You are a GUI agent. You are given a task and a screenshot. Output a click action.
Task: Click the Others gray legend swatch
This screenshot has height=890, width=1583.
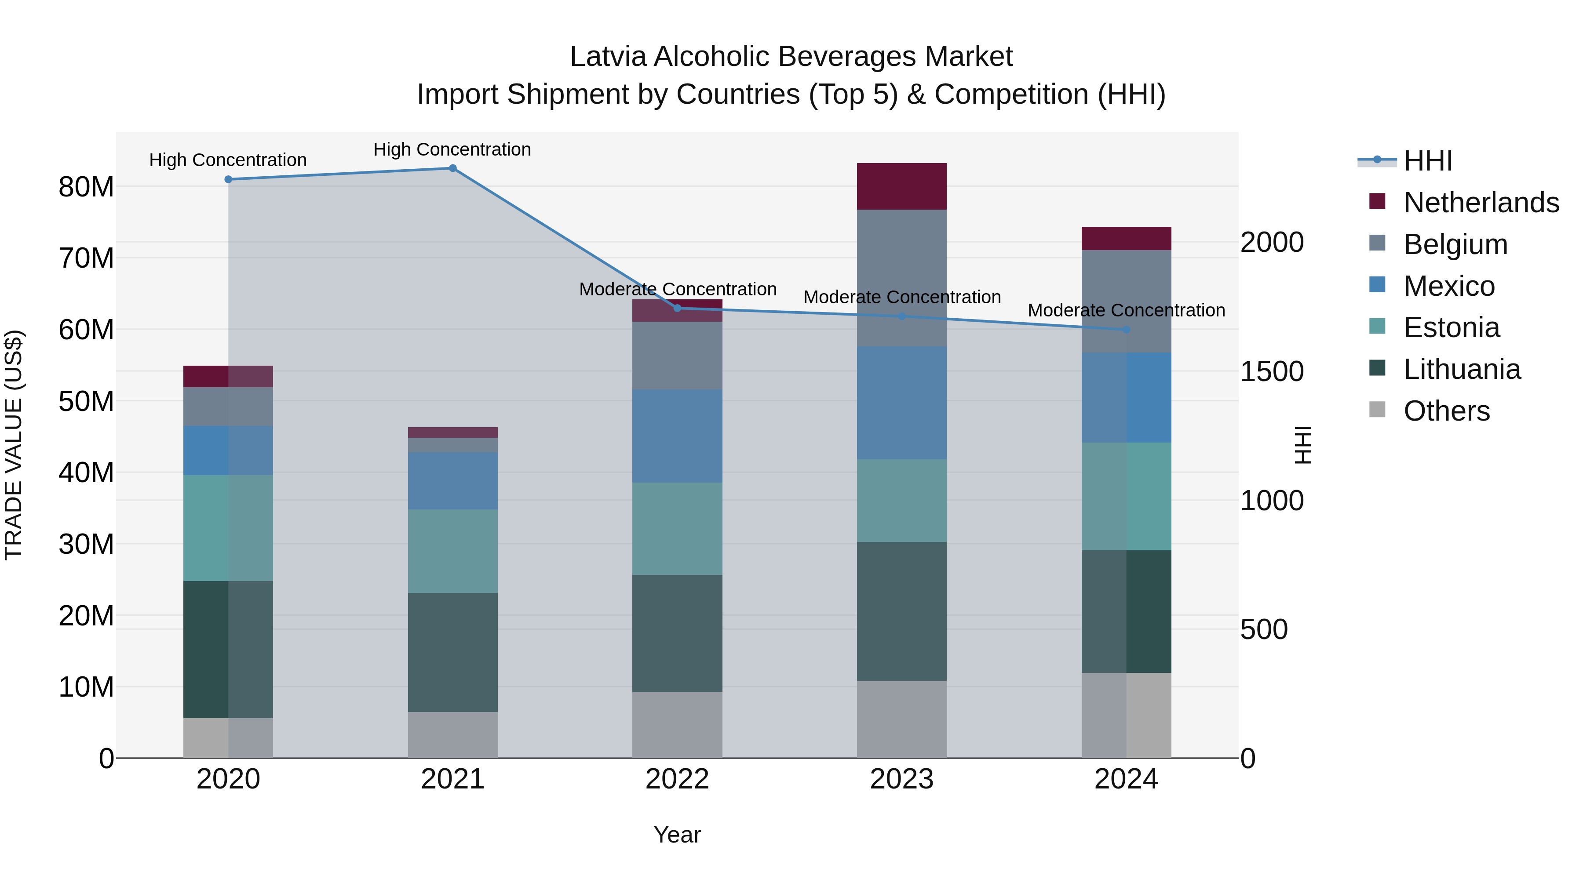tap(1377, 410)
